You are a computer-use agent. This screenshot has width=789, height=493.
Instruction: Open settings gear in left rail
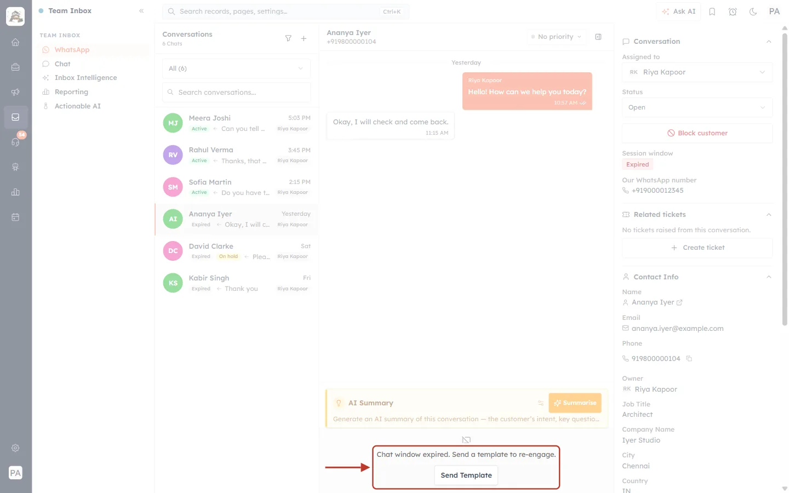pyautogui.click(x=15, y=448)
